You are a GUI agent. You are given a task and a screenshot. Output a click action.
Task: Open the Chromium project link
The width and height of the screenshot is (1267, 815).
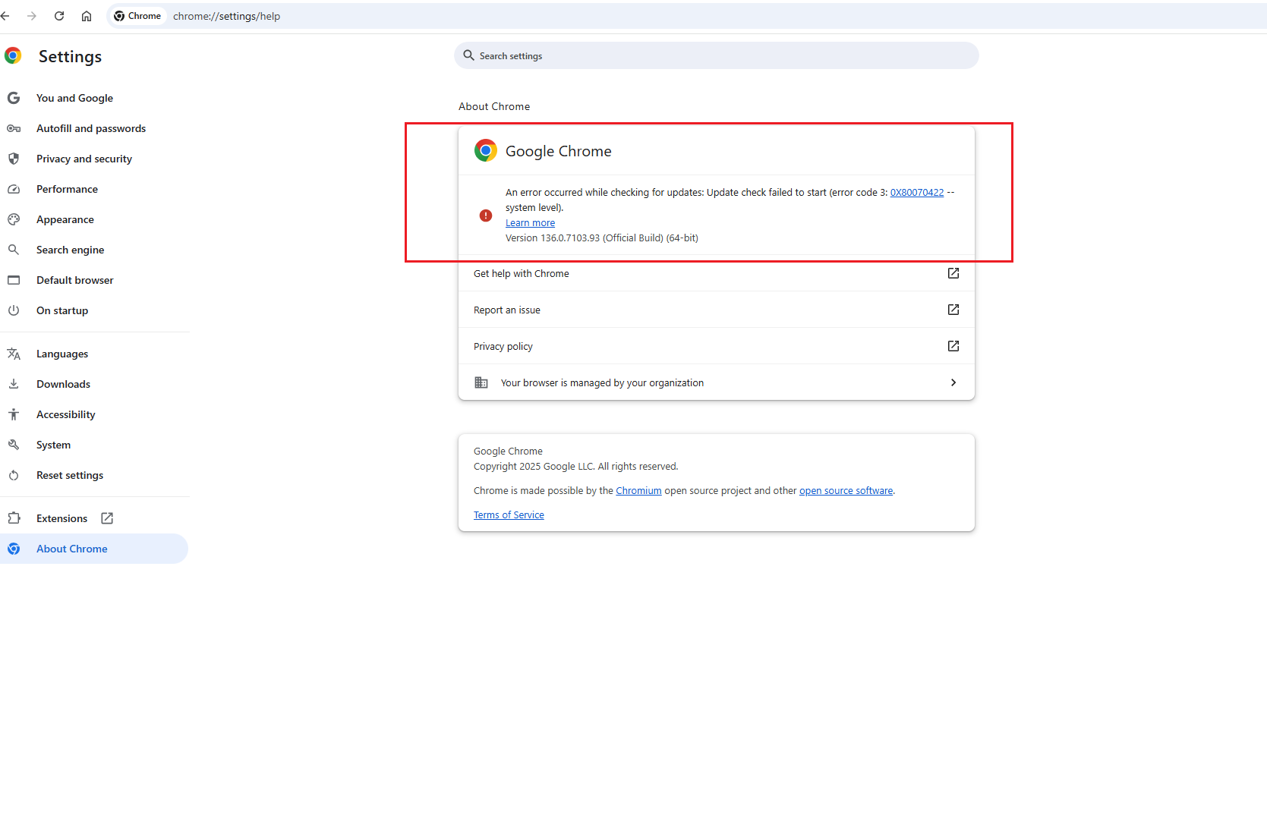638,491
